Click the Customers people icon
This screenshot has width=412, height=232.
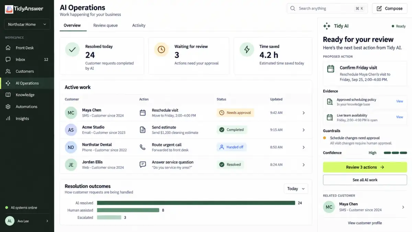8,71
